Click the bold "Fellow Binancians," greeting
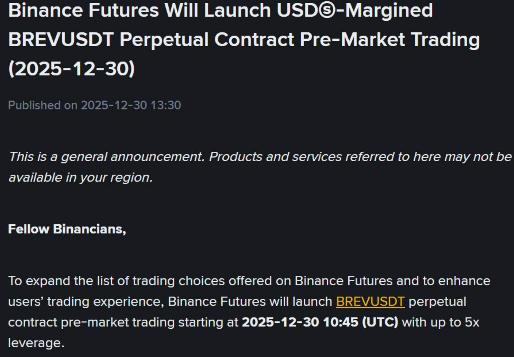Image resolution: width=514 pixels, height=357 pixels. [67, 229]
